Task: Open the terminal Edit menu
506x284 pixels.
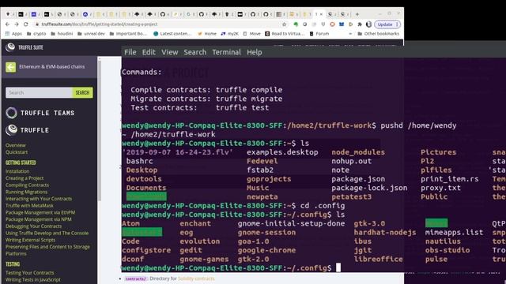Action: 149,52
